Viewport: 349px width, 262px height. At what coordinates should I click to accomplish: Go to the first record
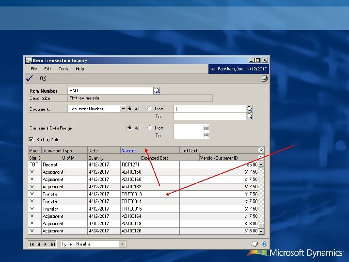coord(32,244)
